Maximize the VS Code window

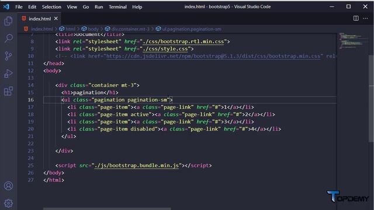348,6
